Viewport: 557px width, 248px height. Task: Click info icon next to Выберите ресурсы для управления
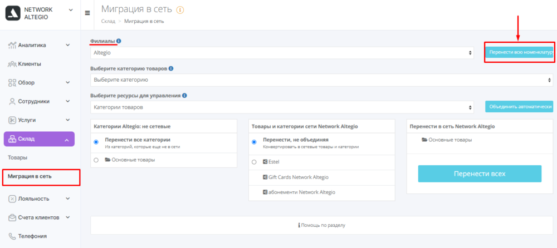[x=185, y=96]
